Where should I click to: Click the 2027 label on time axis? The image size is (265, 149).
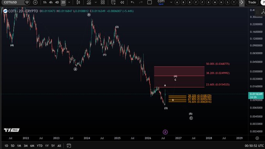(178, 138)
